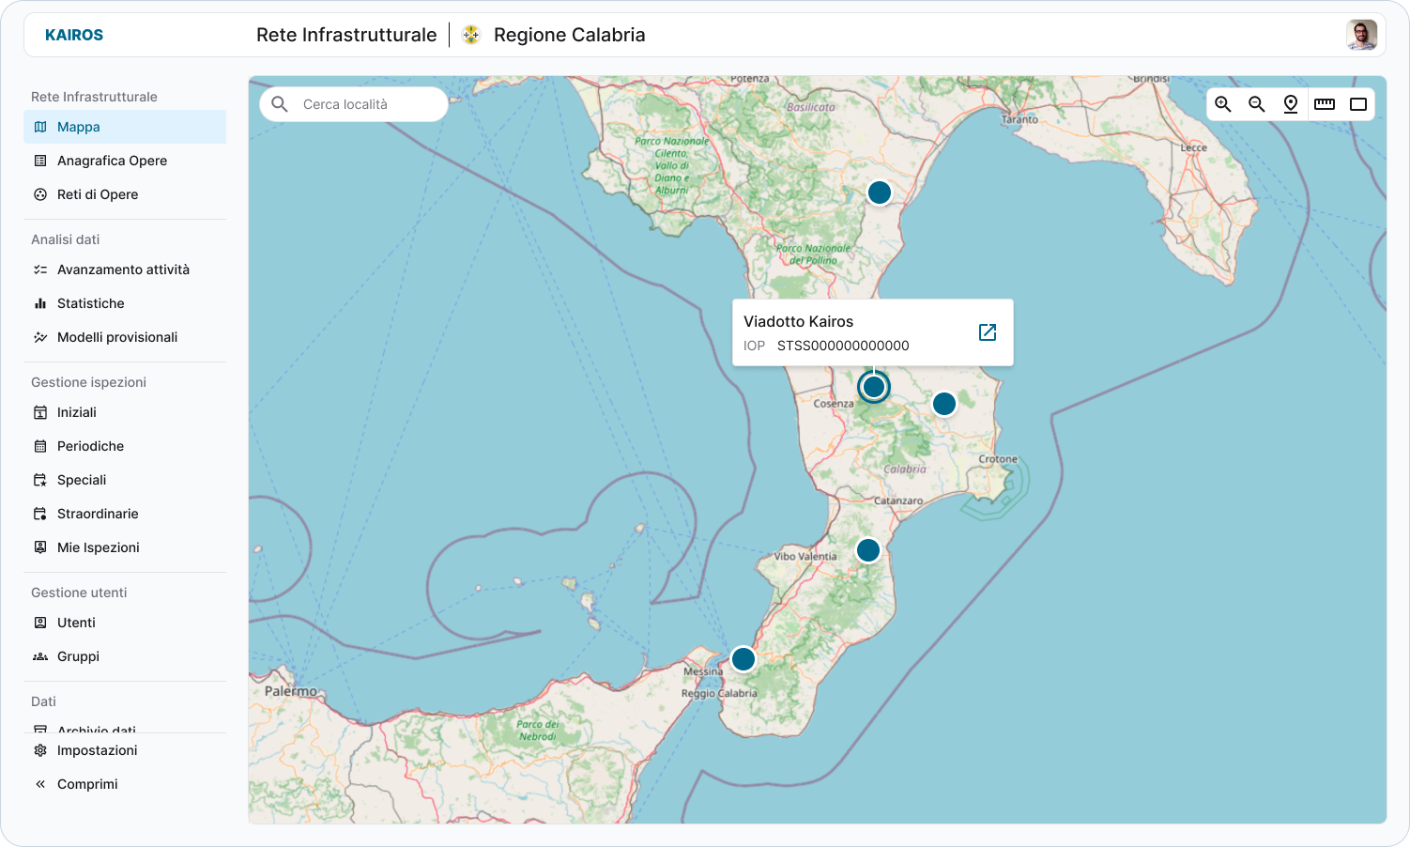
Task: Click the Statistiche bar chart icon
Action: [x=40, y=303]
